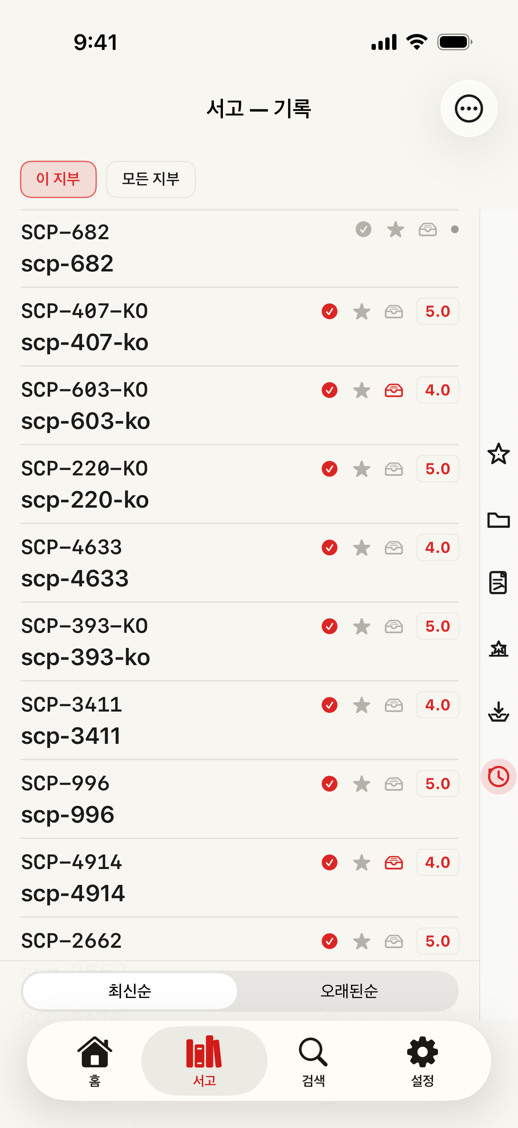The width and height of the screenshot is (518, 1128).
Task: Open the 설정 settings tab
Action: coord(422,1061)
